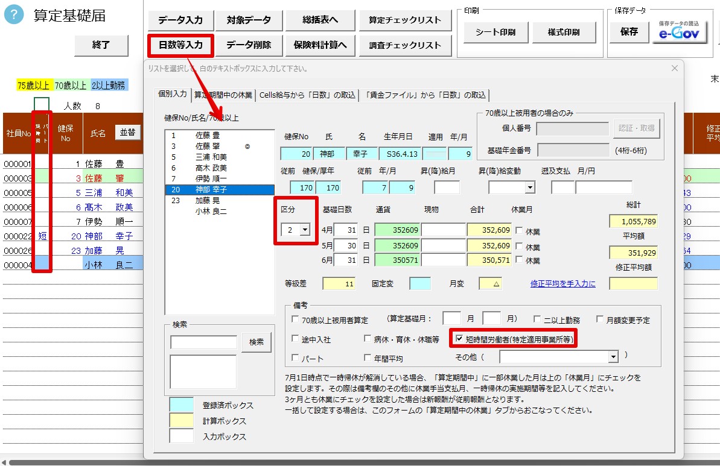The height and width of the screenshot is (466, 720).
Task: Expand the 昇(降)給変動 combo box
Action: (530, 187)
